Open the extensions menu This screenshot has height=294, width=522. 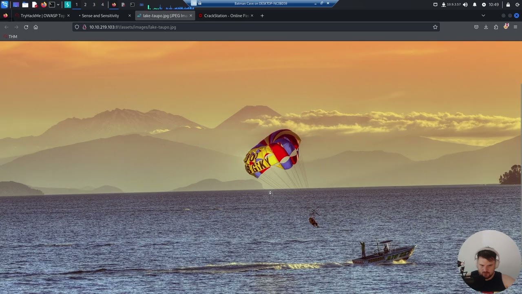click(x=496, y=27)
